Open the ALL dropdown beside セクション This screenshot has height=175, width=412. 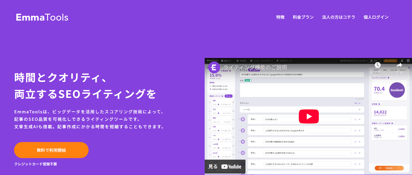357,103
